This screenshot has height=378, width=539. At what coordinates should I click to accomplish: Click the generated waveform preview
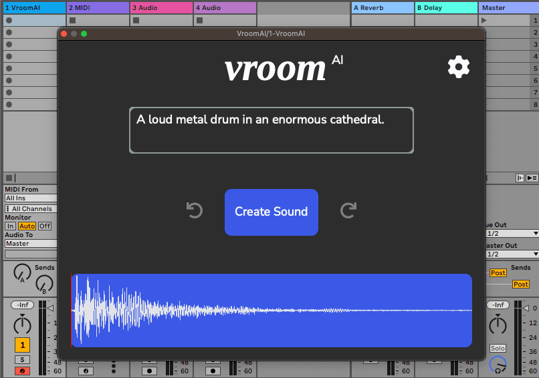[x=272, y=311]
